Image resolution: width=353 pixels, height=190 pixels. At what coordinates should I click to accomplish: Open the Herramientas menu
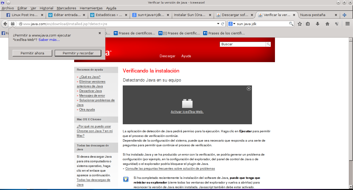pyautogui.click(x=91, y=8)
